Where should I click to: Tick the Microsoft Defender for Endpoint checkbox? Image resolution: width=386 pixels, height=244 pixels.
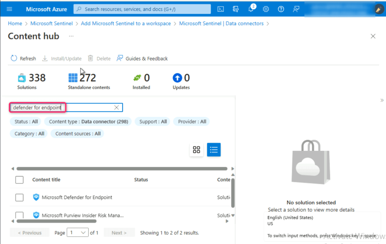[x=19, y=197]
